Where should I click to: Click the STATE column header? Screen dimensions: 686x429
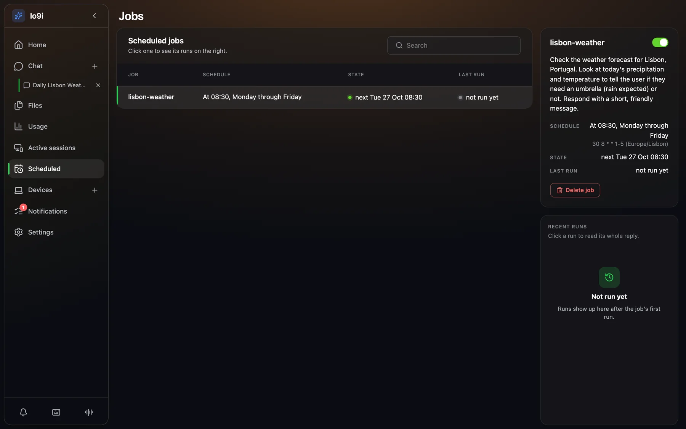356,75
